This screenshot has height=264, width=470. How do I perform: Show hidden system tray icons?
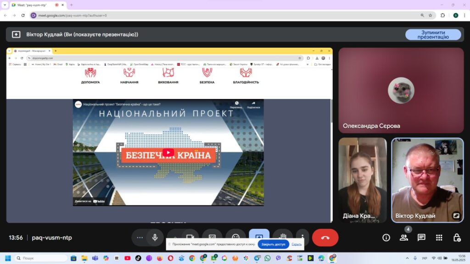407,258
